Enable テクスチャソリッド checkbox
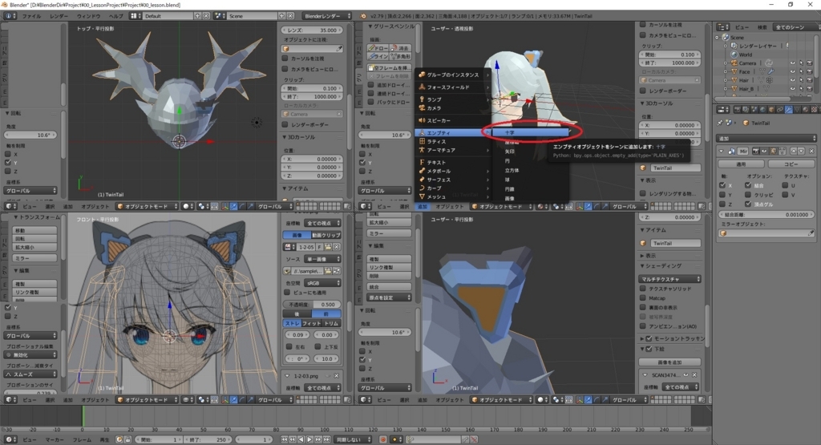The width and height of the screenshot is (821, 445). (x=642, y=289)
